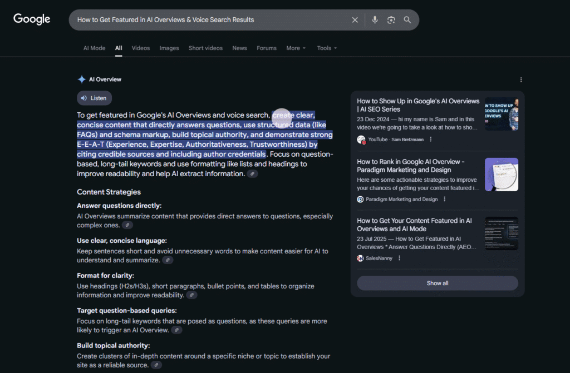Open source link icon under Target question-based queries

pos(176,330)
